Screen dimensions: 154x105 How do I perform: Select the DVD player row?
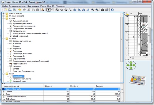point(61,99)
